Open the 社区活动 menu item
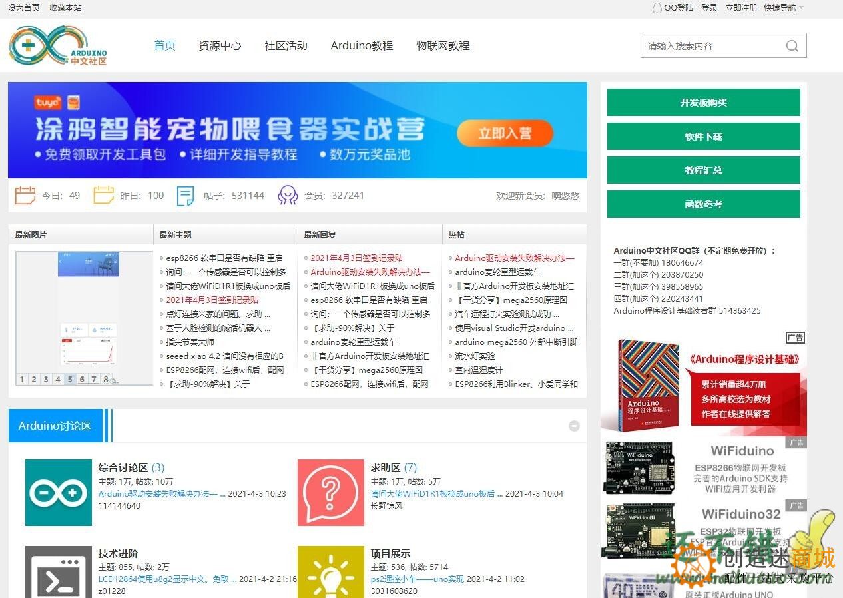Image resolution: width=843 pixels, height=598 pixels. pyautogui.click(x=286, y=45)
